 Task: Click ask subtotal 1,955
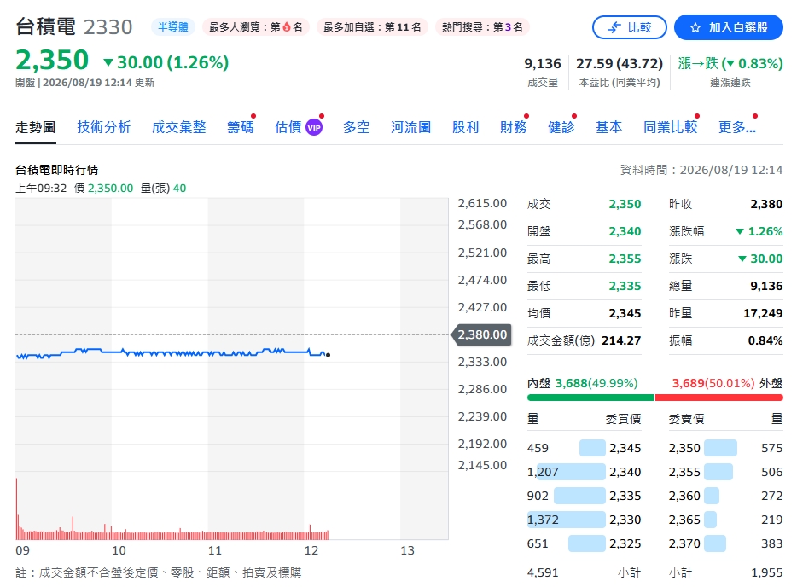[x=767, y=572]
